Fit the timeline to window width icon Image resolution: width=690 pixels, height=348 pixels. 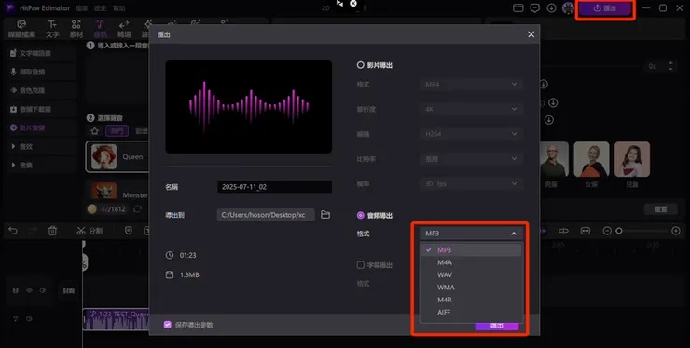point(585,231)
